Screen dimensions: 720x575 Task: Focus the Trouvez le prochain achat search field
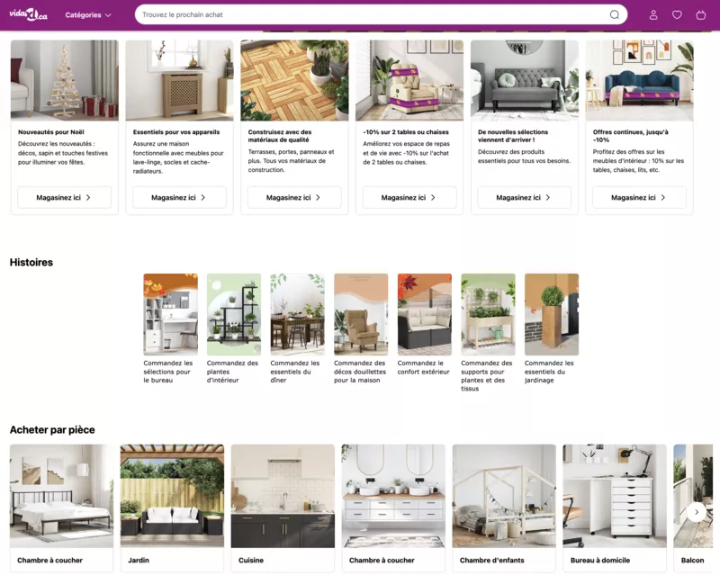[373, 14]
